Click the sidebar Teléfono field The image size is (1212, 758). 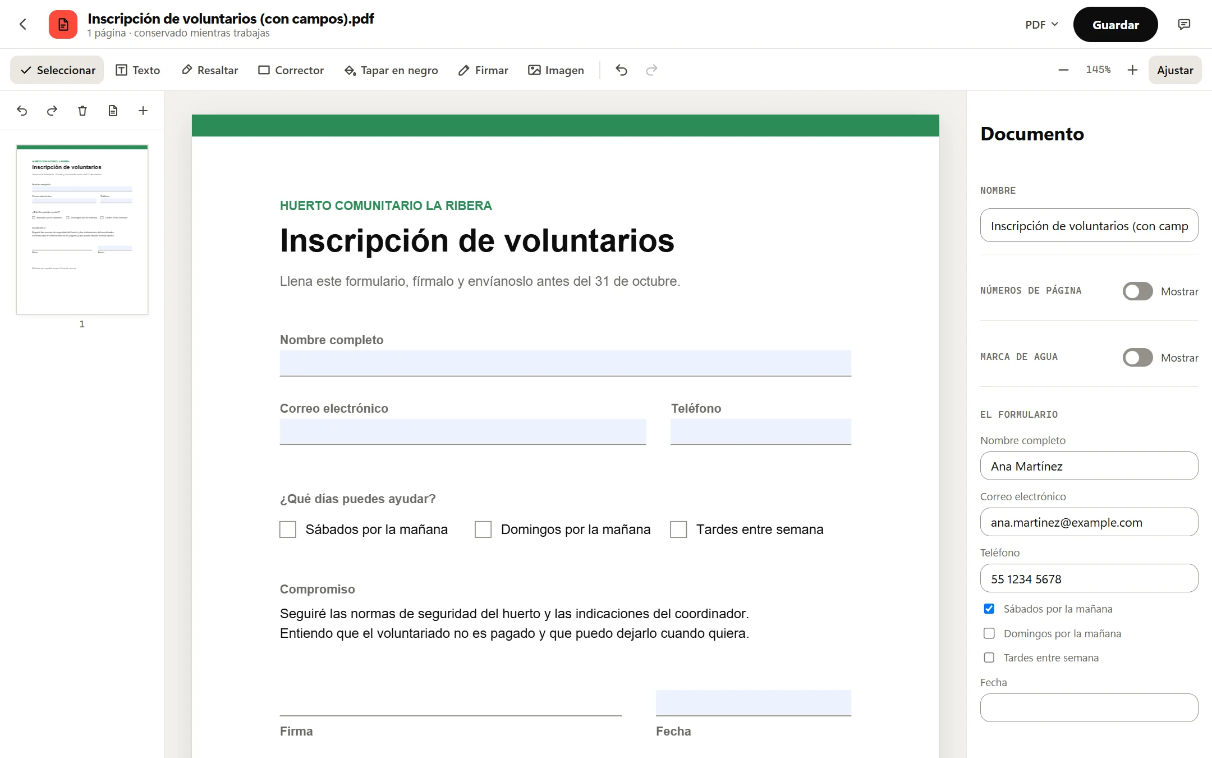(1089, 578)
